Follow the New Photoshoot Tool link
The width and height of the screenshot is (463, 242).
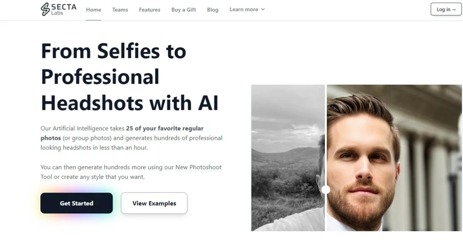131,172
